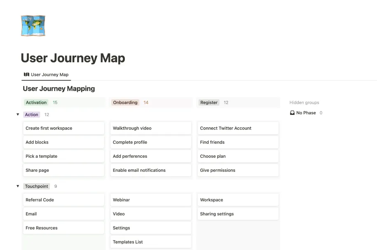Image resolution: width=377 pixels, height=250 pixels.
Task: Collapse the Action group triangle
Action: pos(18,114)
